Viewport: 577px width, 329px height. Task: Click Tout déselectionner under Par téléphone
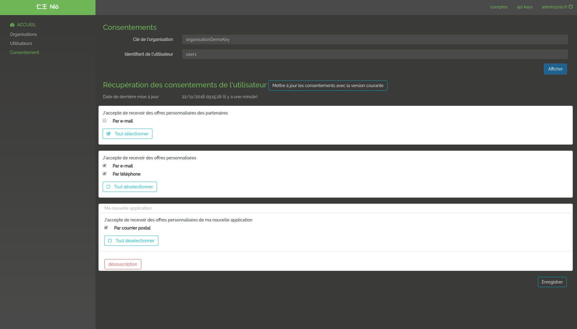tap(129, 187)
